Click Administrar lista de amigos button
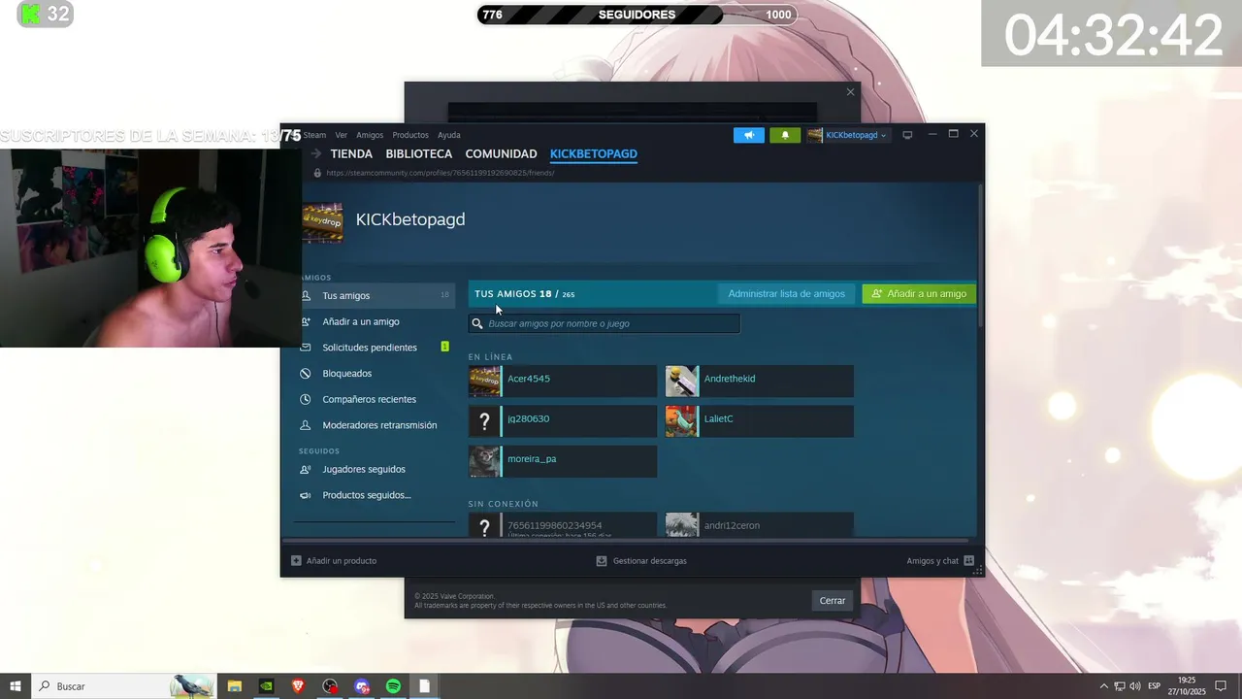 [x=787, y=293]
